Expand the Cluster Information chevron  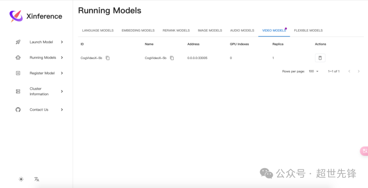point(62,91)
